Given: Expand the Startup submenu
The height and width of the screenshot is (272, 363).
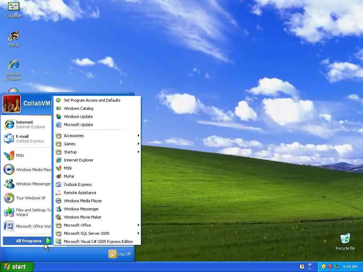Looking at the screenshot, I should [97, 152].
